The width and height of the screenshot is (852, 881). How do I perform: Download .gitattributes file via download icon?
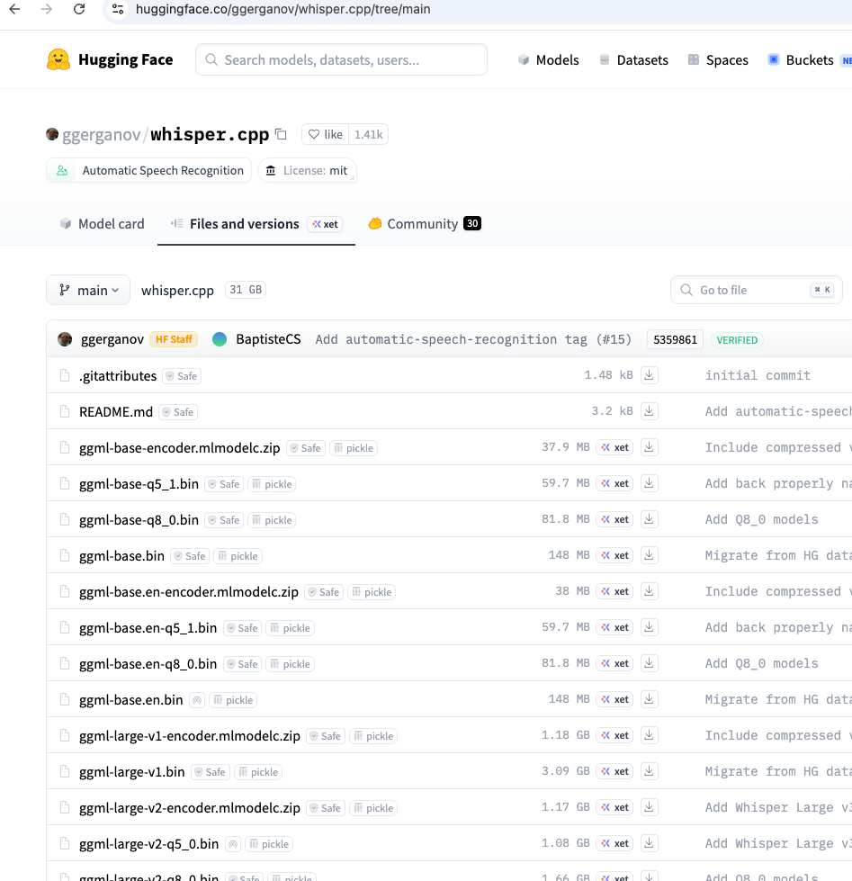click(650, 375)
